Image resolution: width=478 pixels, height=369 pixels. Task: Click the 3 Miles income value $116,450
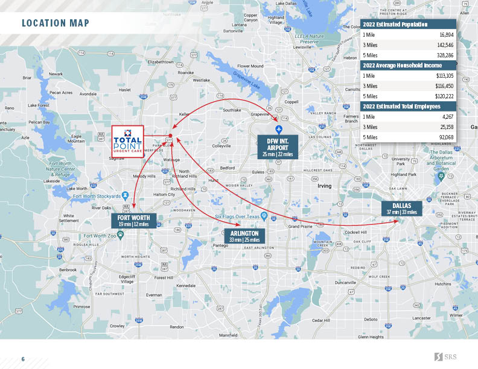(x=444, y=86)
